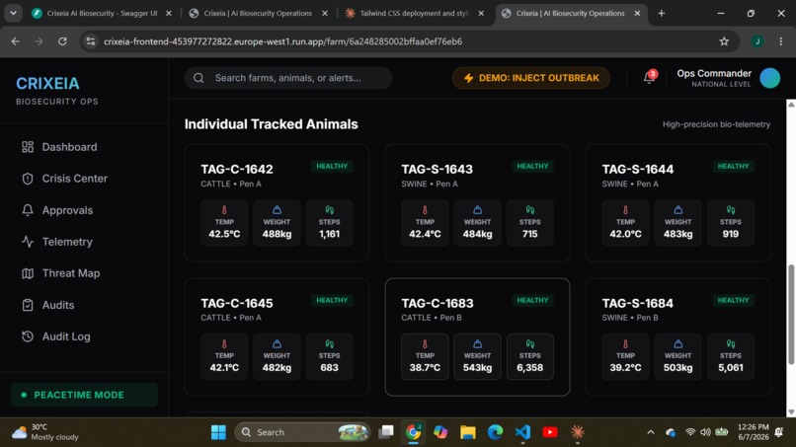Click thermometer icon on TAG-C-1683 card
This screenshot has height=447, width=796.
425,343
